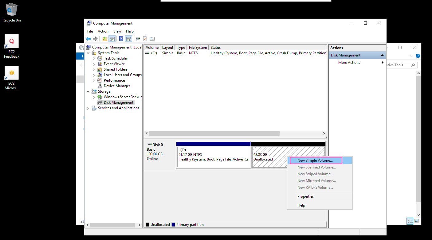Expand the Task Scheduler node
The image size is (432, 240).
pyautogui.click(x=94, y=58)
